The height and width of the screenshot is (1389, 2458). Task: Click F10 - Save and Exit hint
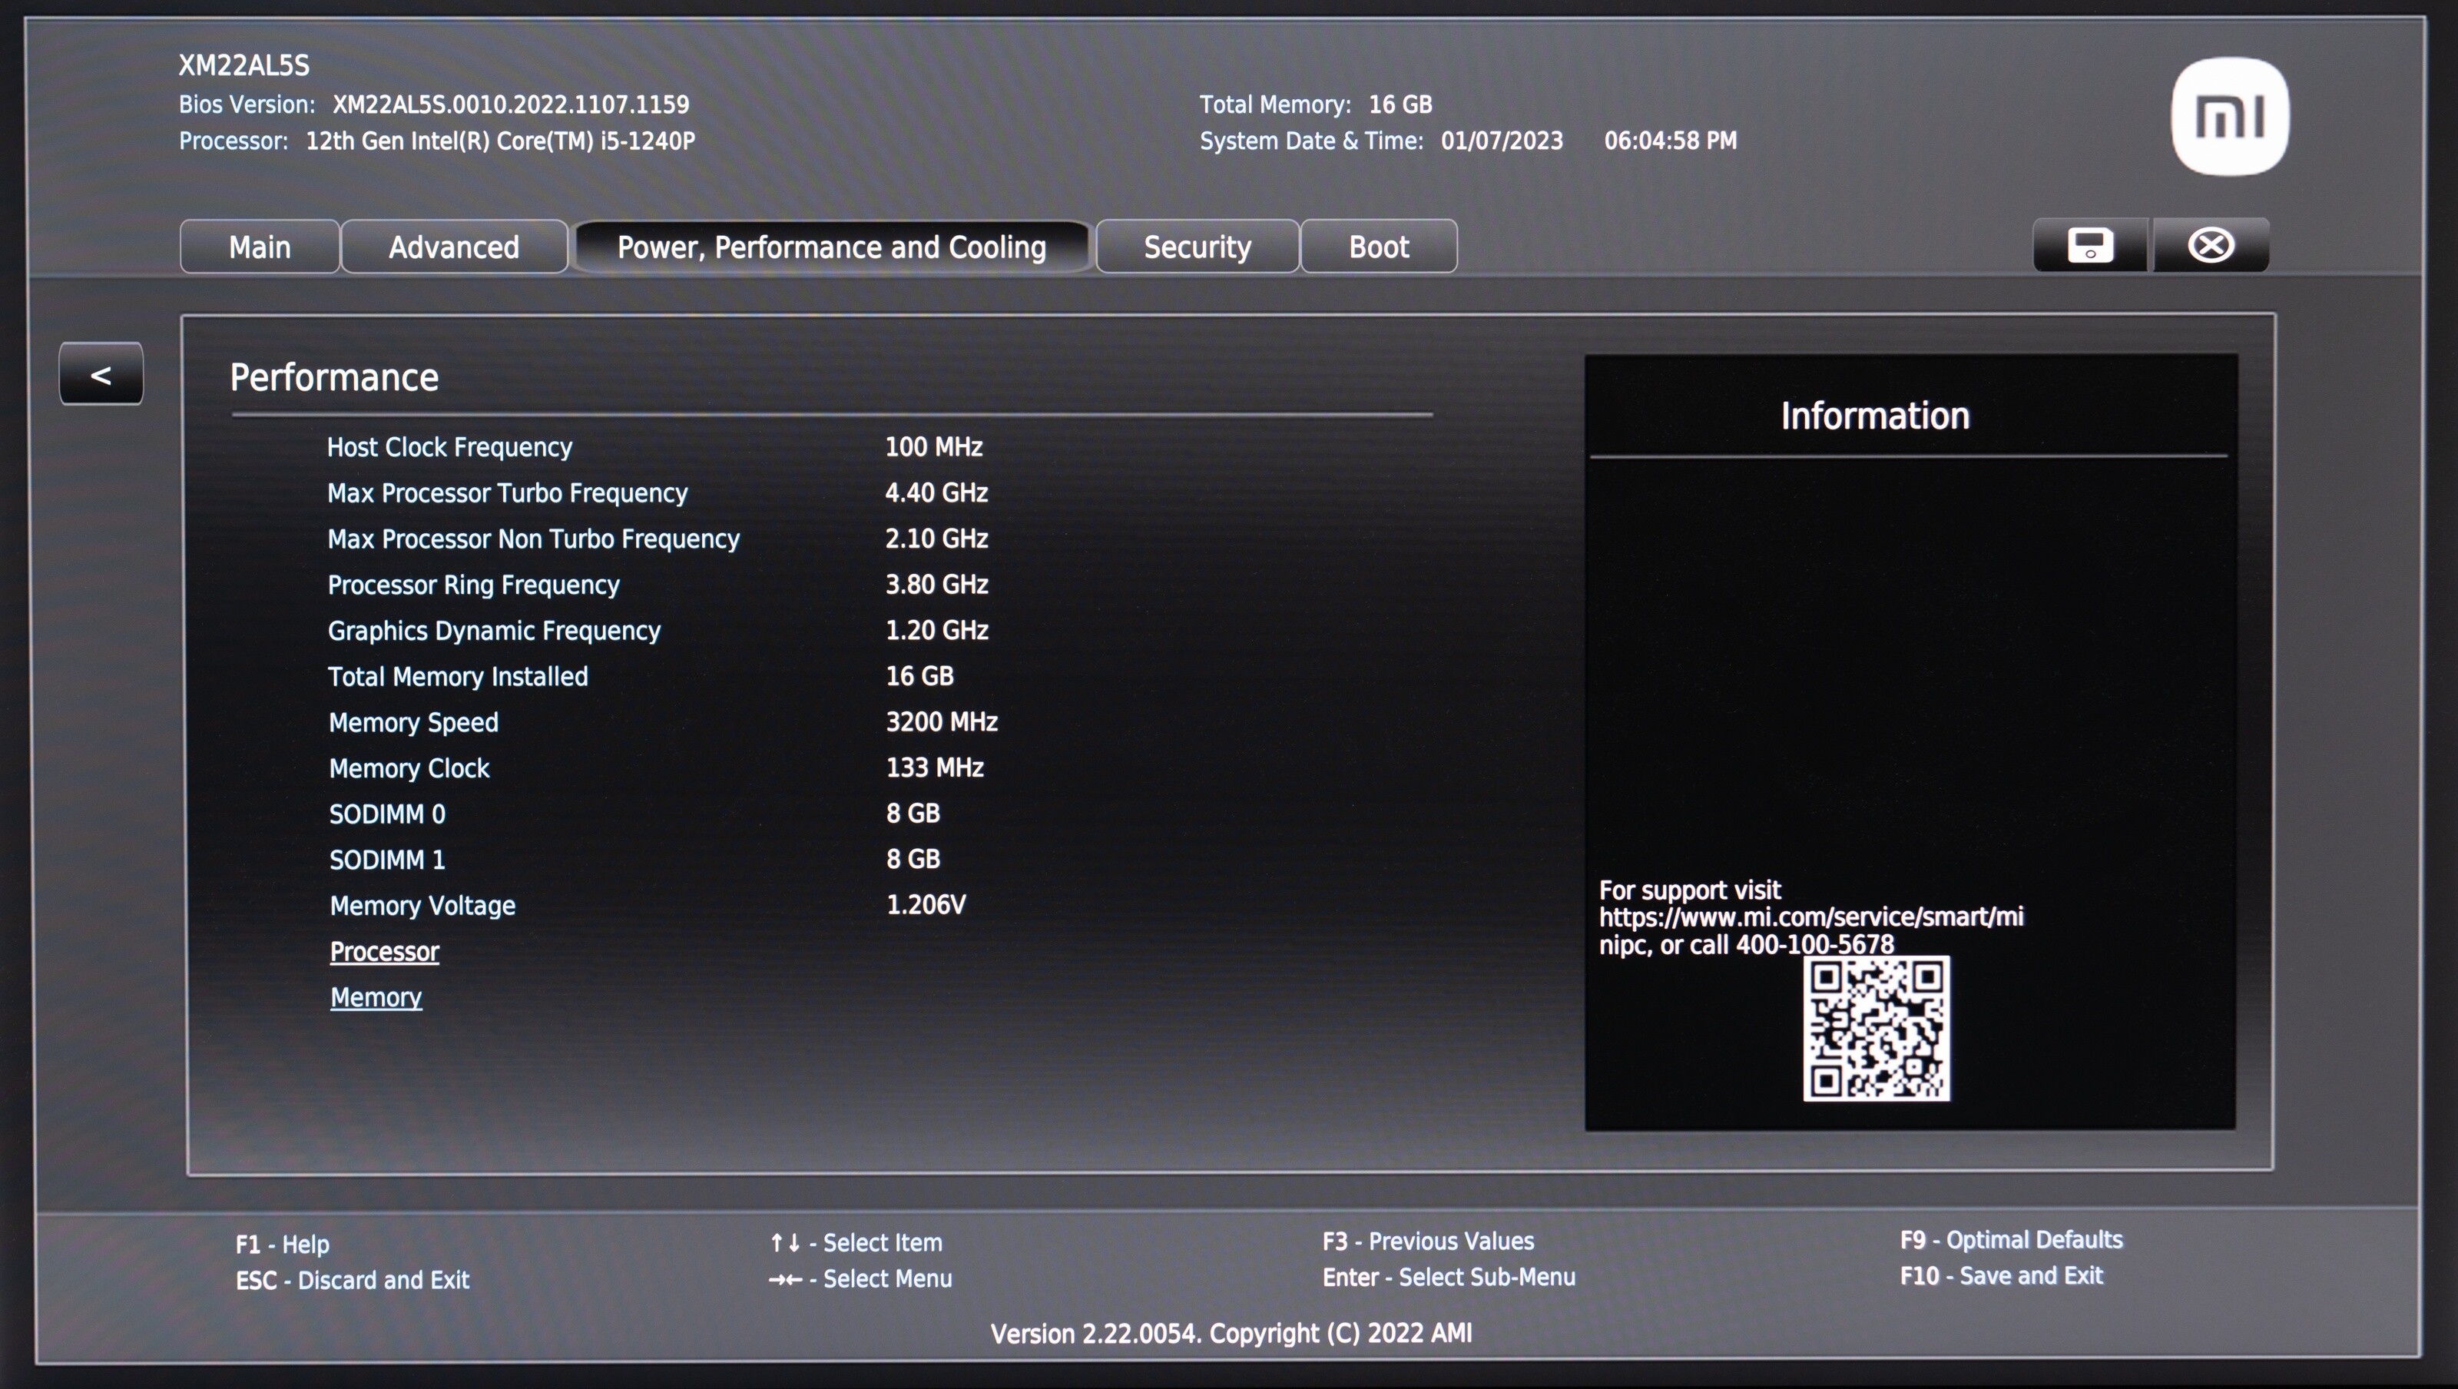[x=2001, y=1276]
